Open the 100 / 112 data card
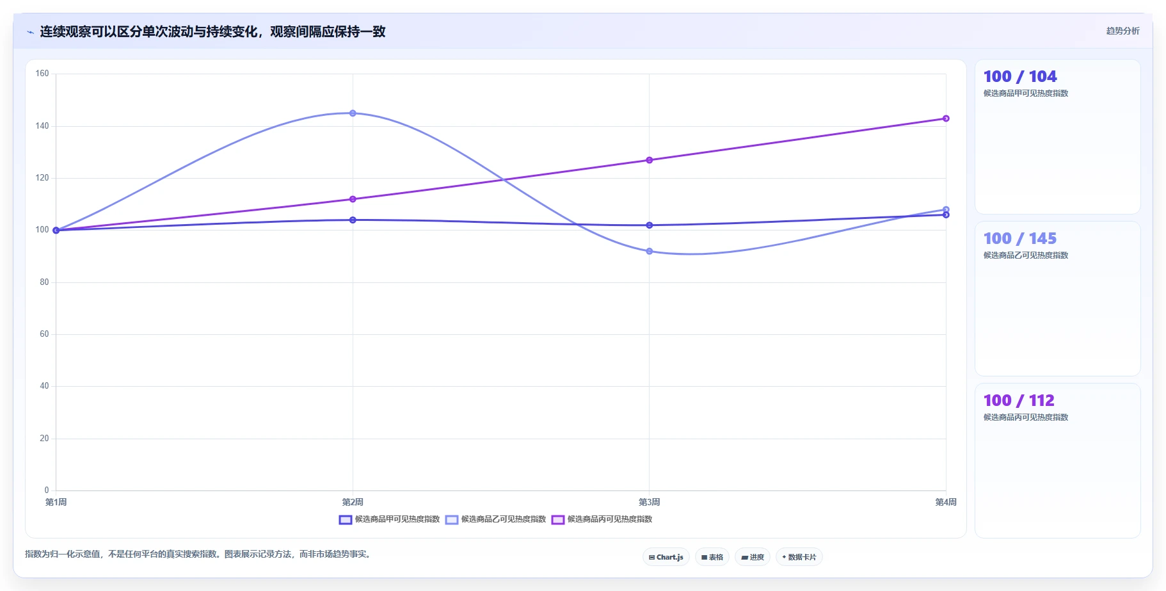Viewport: 1166px width, 591px height. (1058, 461)
